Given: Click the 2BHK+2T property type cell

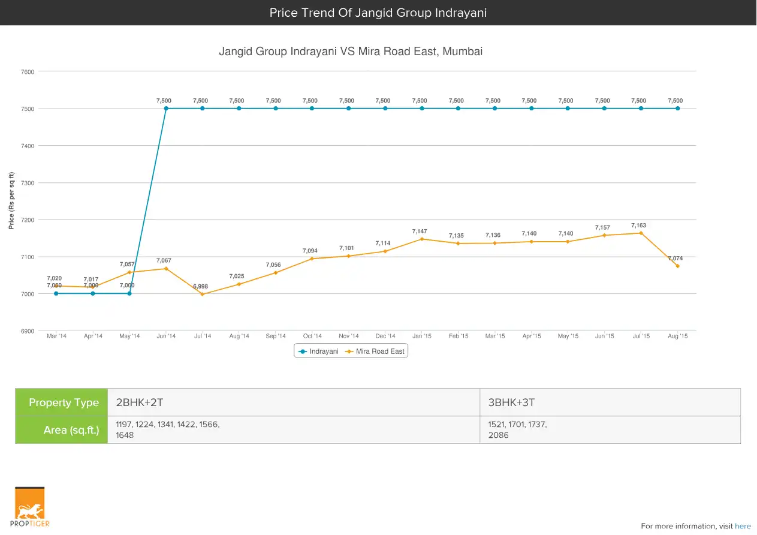Looking at the screenshot, I should [x=294, y=402].
